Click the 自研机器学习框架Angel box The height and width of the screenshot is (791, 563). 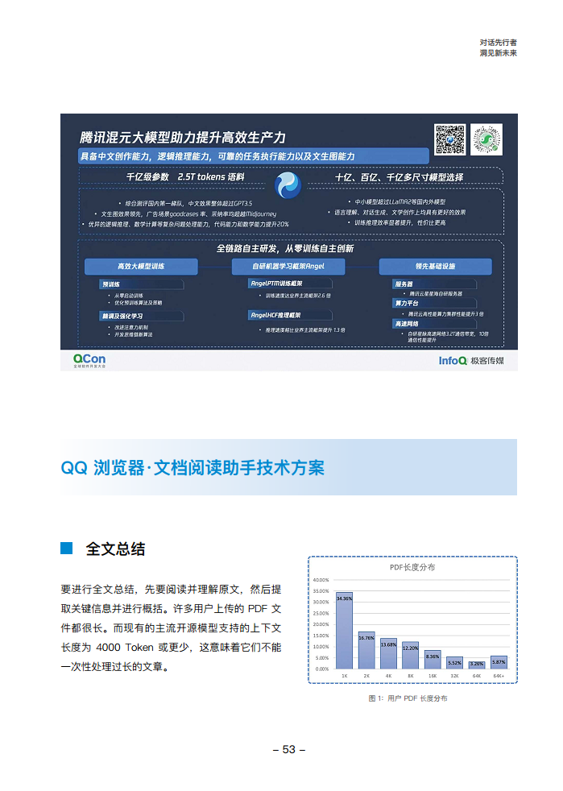point(288,267)
